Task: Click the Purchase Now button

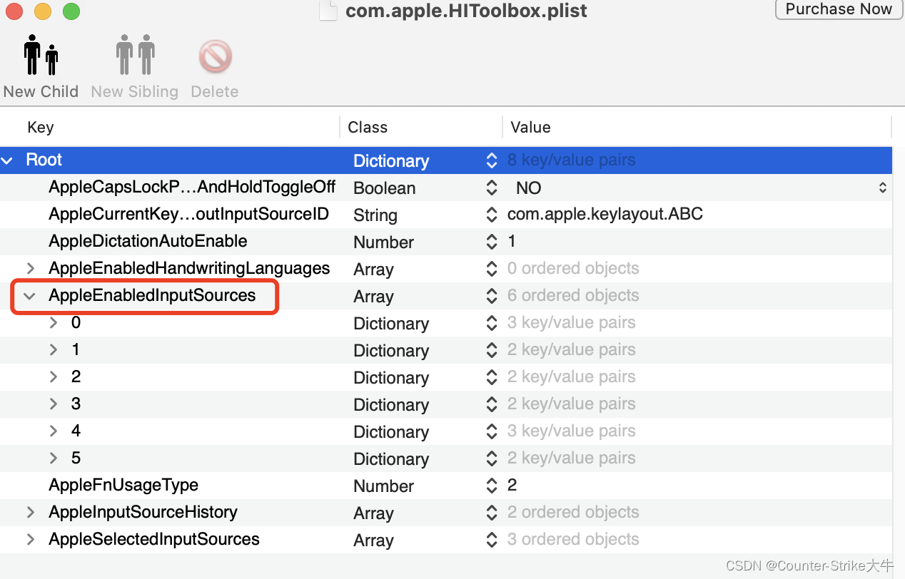Action: click(839, 9)
